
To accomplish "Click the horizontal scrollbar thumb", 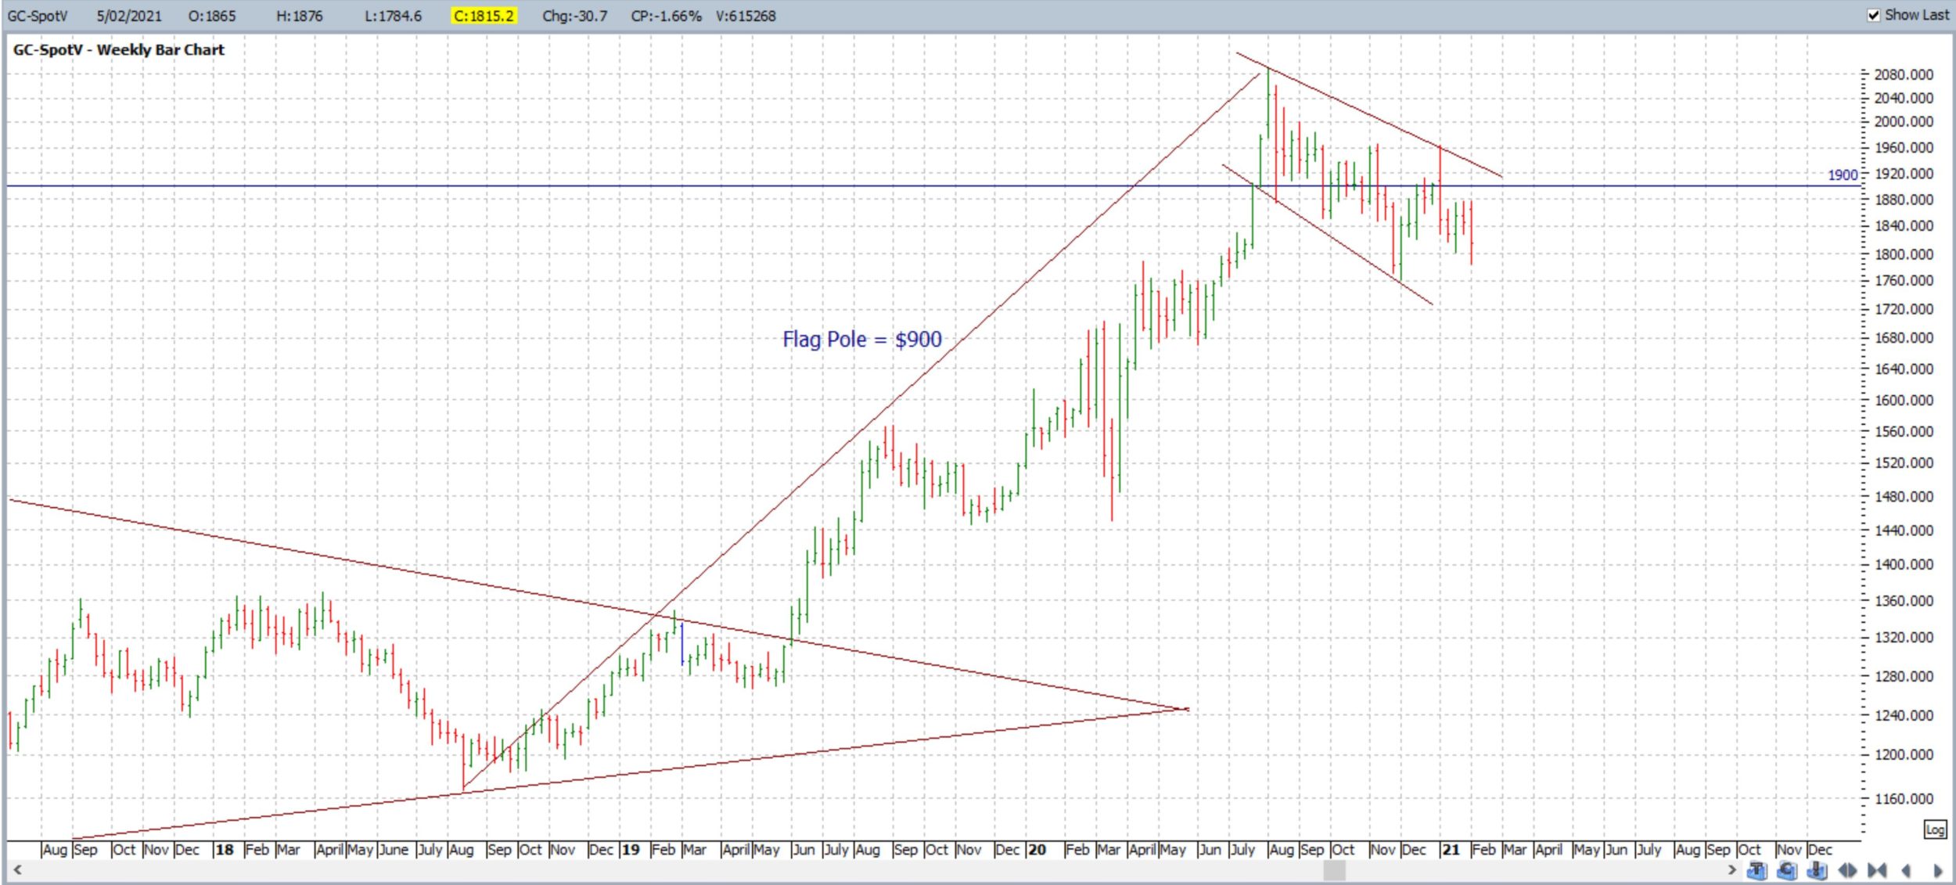I will click(x=1335, y=870).
